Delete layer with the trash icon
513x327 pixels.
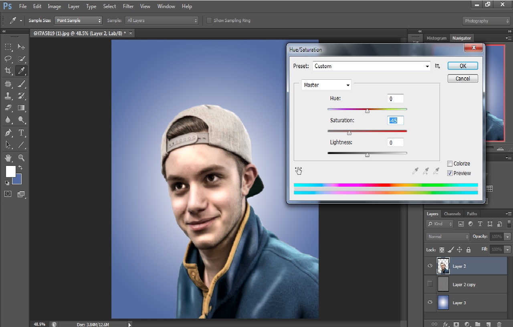(x=499, y=324)
